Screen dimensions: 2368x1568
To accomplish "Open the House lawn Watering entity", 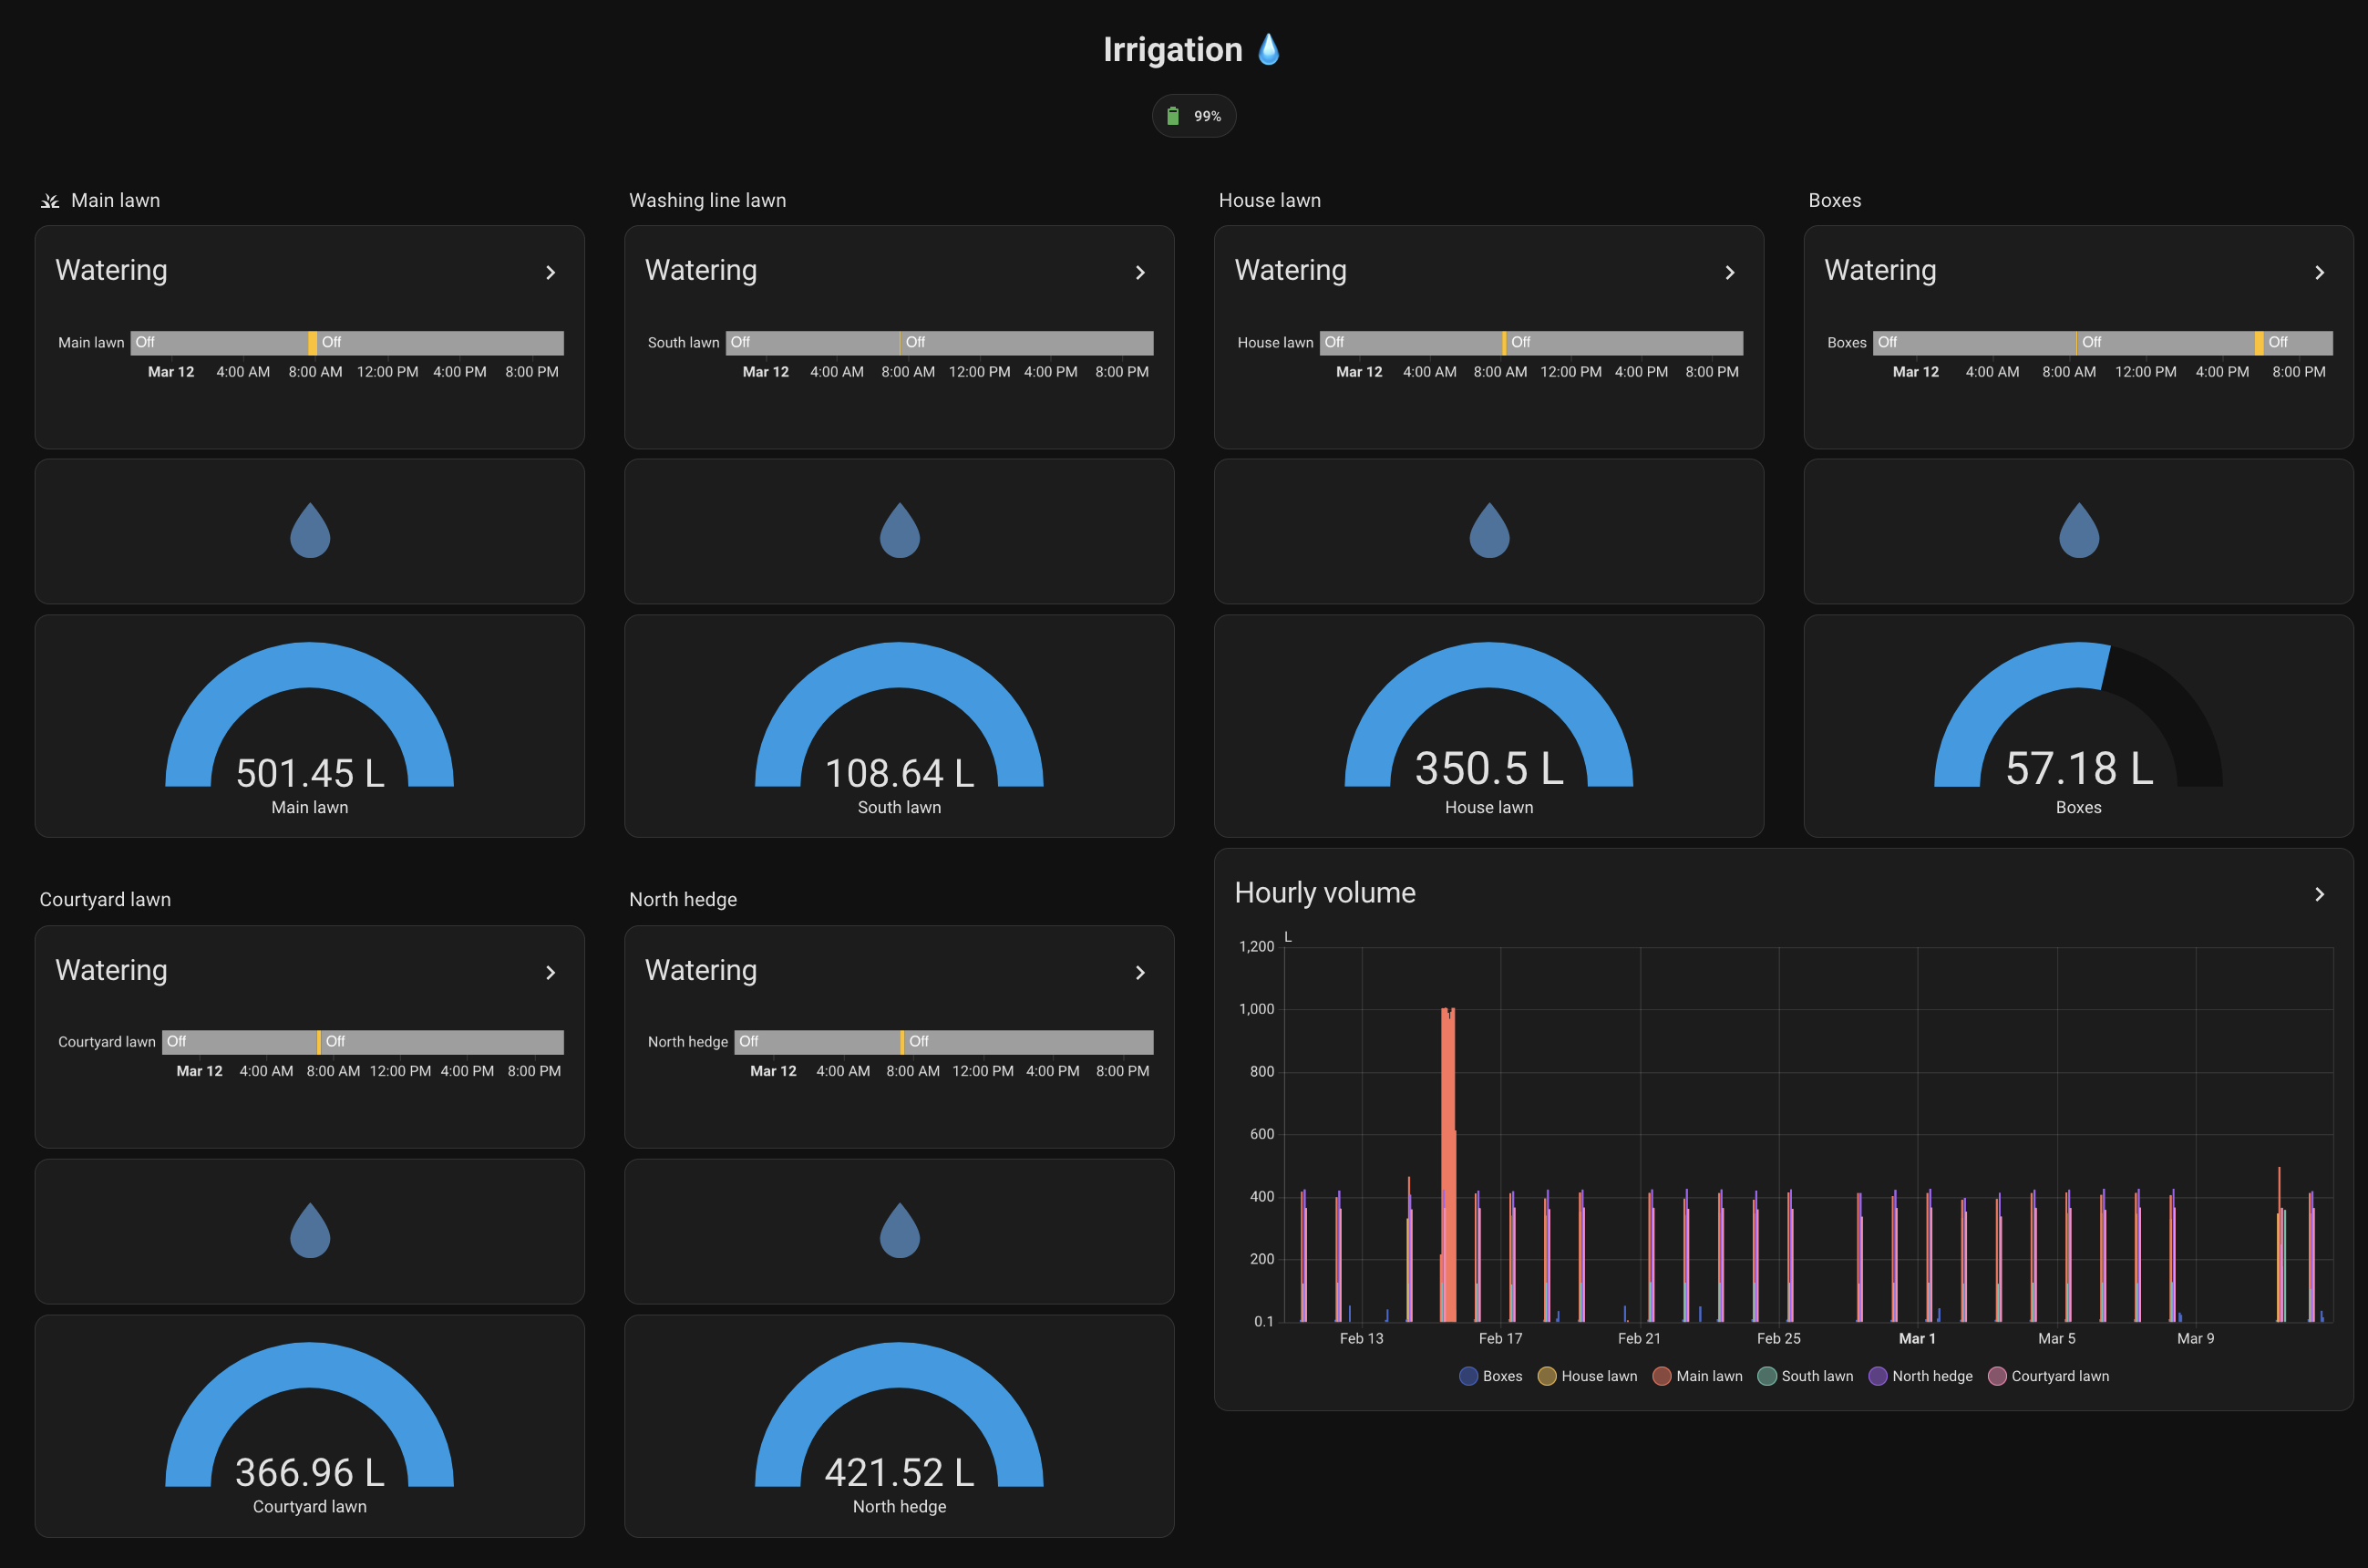I will [1731, 272].
